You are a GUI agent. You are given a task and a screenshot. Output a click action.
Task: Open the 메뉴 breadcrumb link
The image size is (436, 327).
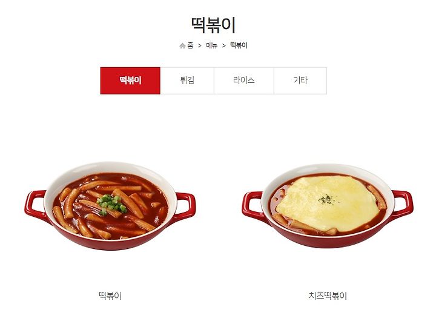[211, 45]
